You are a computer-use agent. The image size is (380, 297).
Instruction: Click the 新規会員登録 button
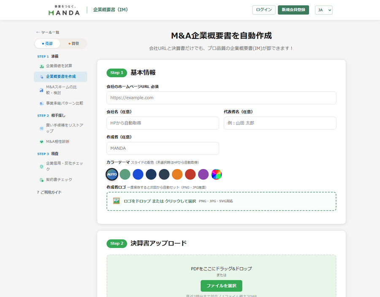pos(293,10)
